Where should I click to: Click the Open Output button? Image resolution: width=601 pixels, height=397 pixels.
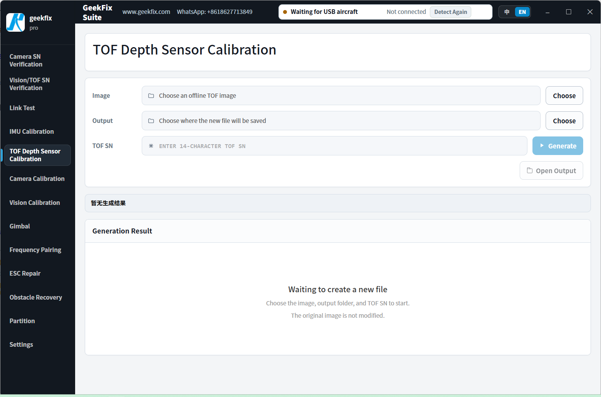[x=551, y=171]
